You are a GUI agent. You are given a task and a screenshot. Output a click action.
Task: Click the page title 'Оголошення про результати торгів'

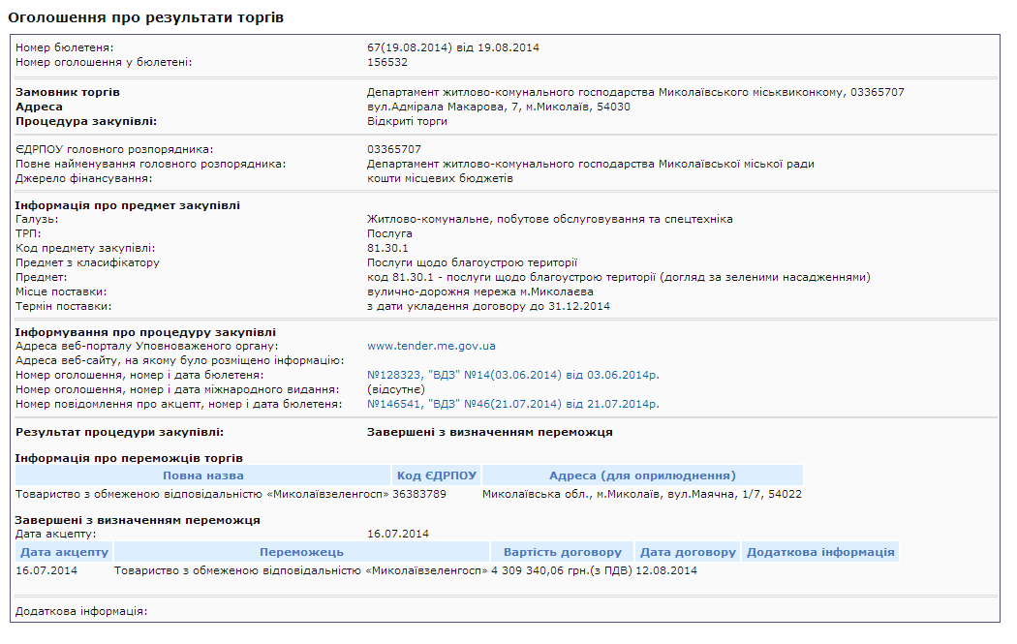coord(146,17)
